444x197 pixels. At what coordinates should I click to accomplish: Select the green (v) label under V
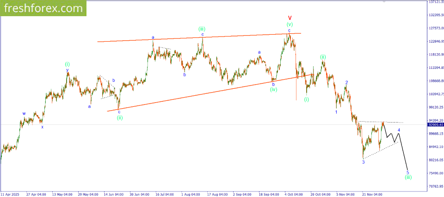(290, 24)
